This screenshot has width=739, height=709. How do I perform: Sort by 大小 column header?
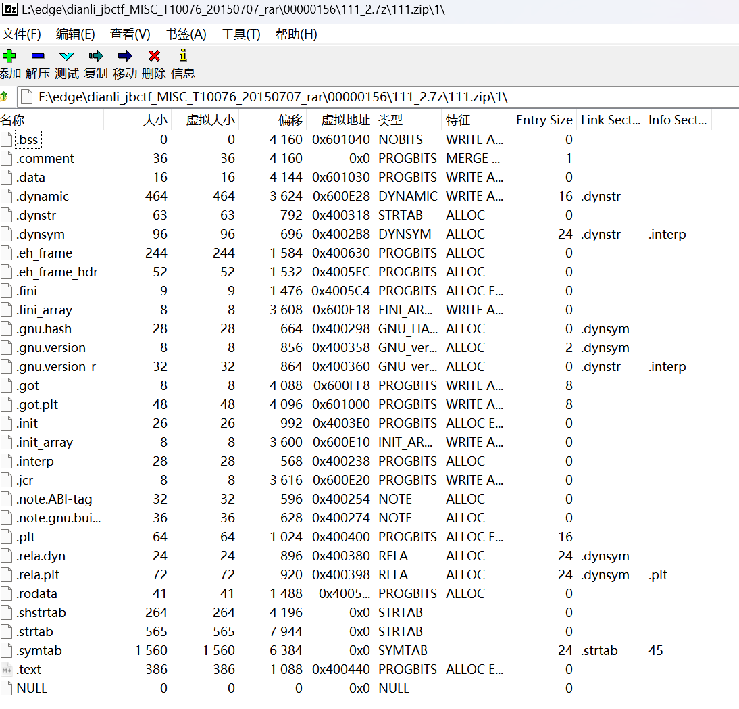[x=138, y=120]
